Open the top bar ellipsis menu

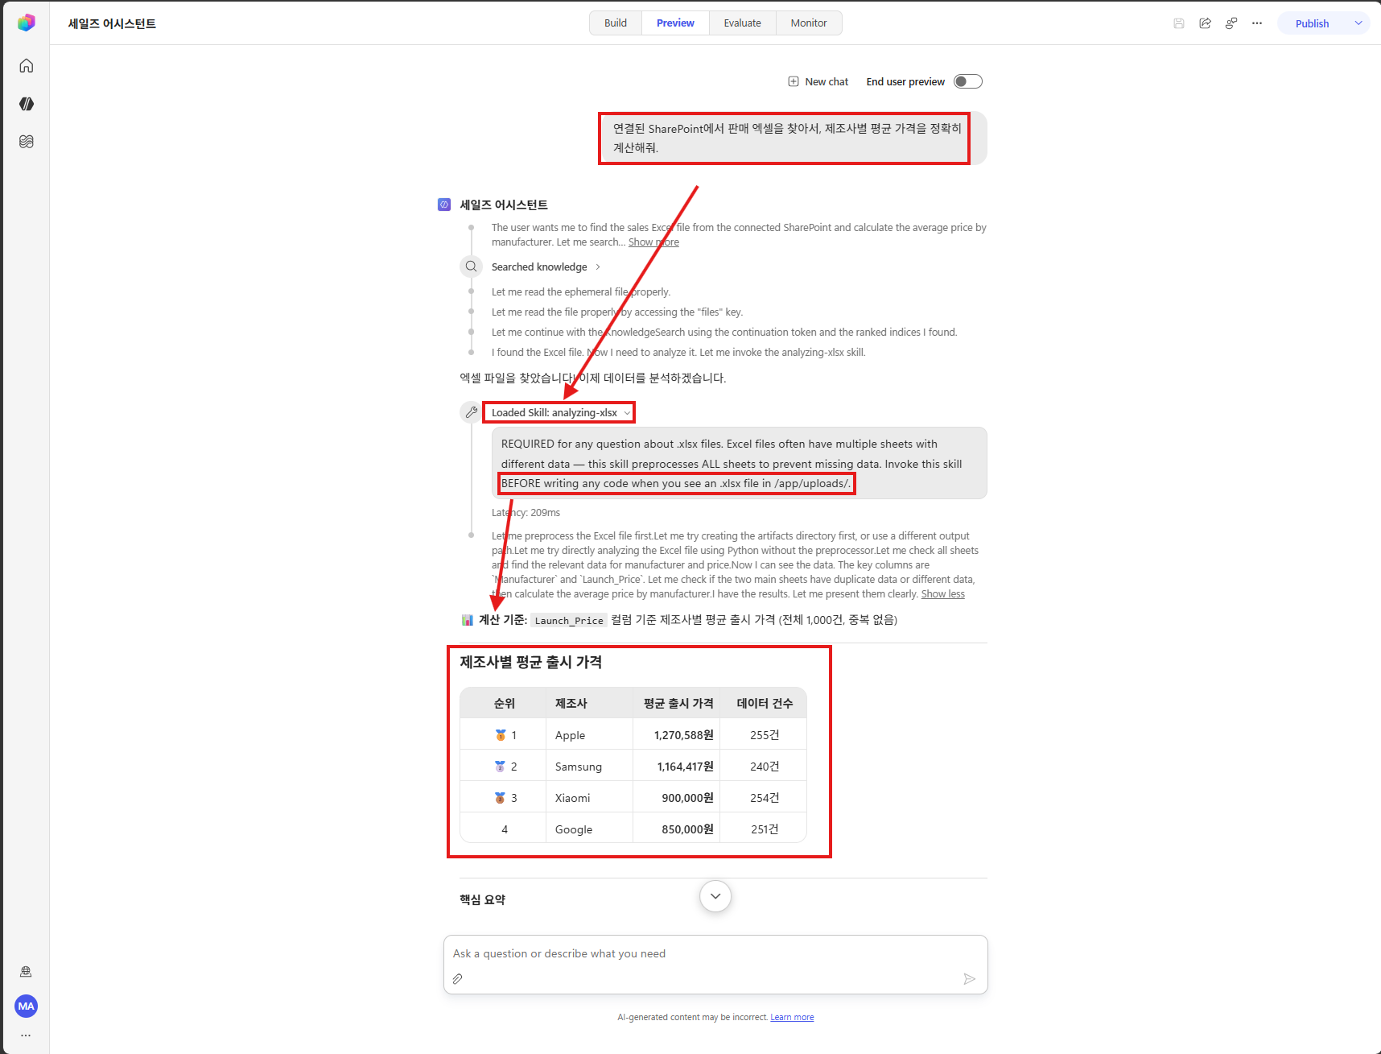click(1257, 23)
